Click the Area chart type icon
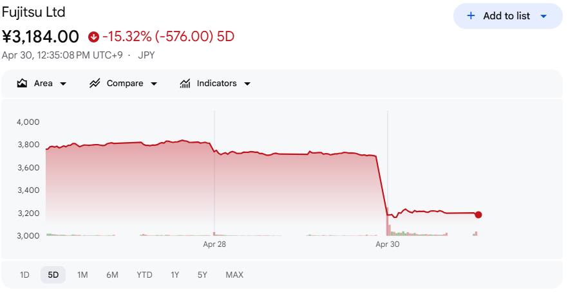The image size is (568, 297). point(22,84)
